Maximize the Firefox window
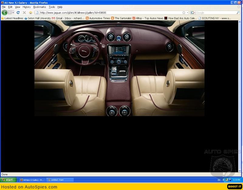Viewport: 243px width, 190px height. (236, 2)
